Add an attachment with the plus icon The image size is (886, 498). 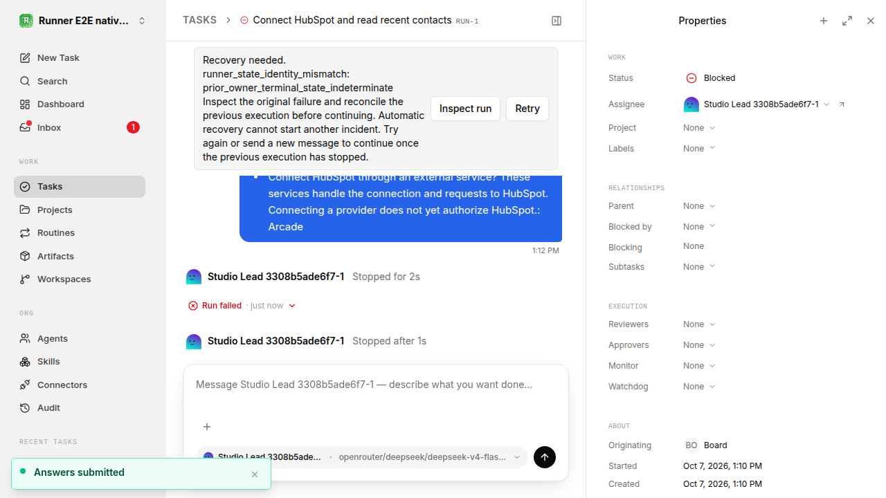click(206, 427)
